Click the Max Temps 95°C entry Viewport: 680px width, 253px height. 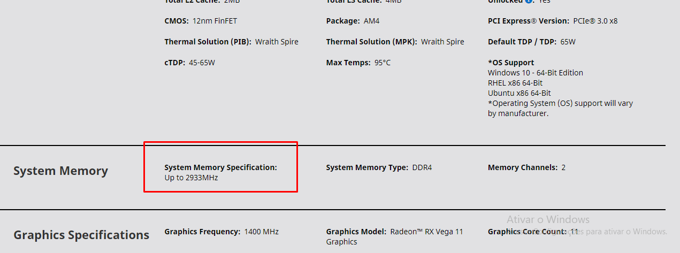(x=358, y=63)
